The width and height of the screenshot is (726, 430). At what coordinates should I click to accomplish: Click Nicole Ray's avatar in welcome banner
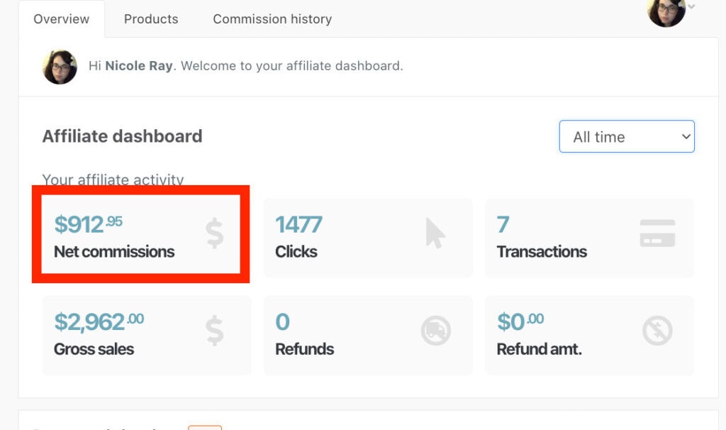(x=60, y=67)
